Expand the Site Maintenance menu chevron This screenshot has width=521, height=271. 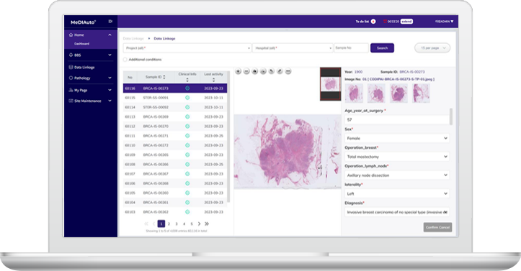(110, 101)
